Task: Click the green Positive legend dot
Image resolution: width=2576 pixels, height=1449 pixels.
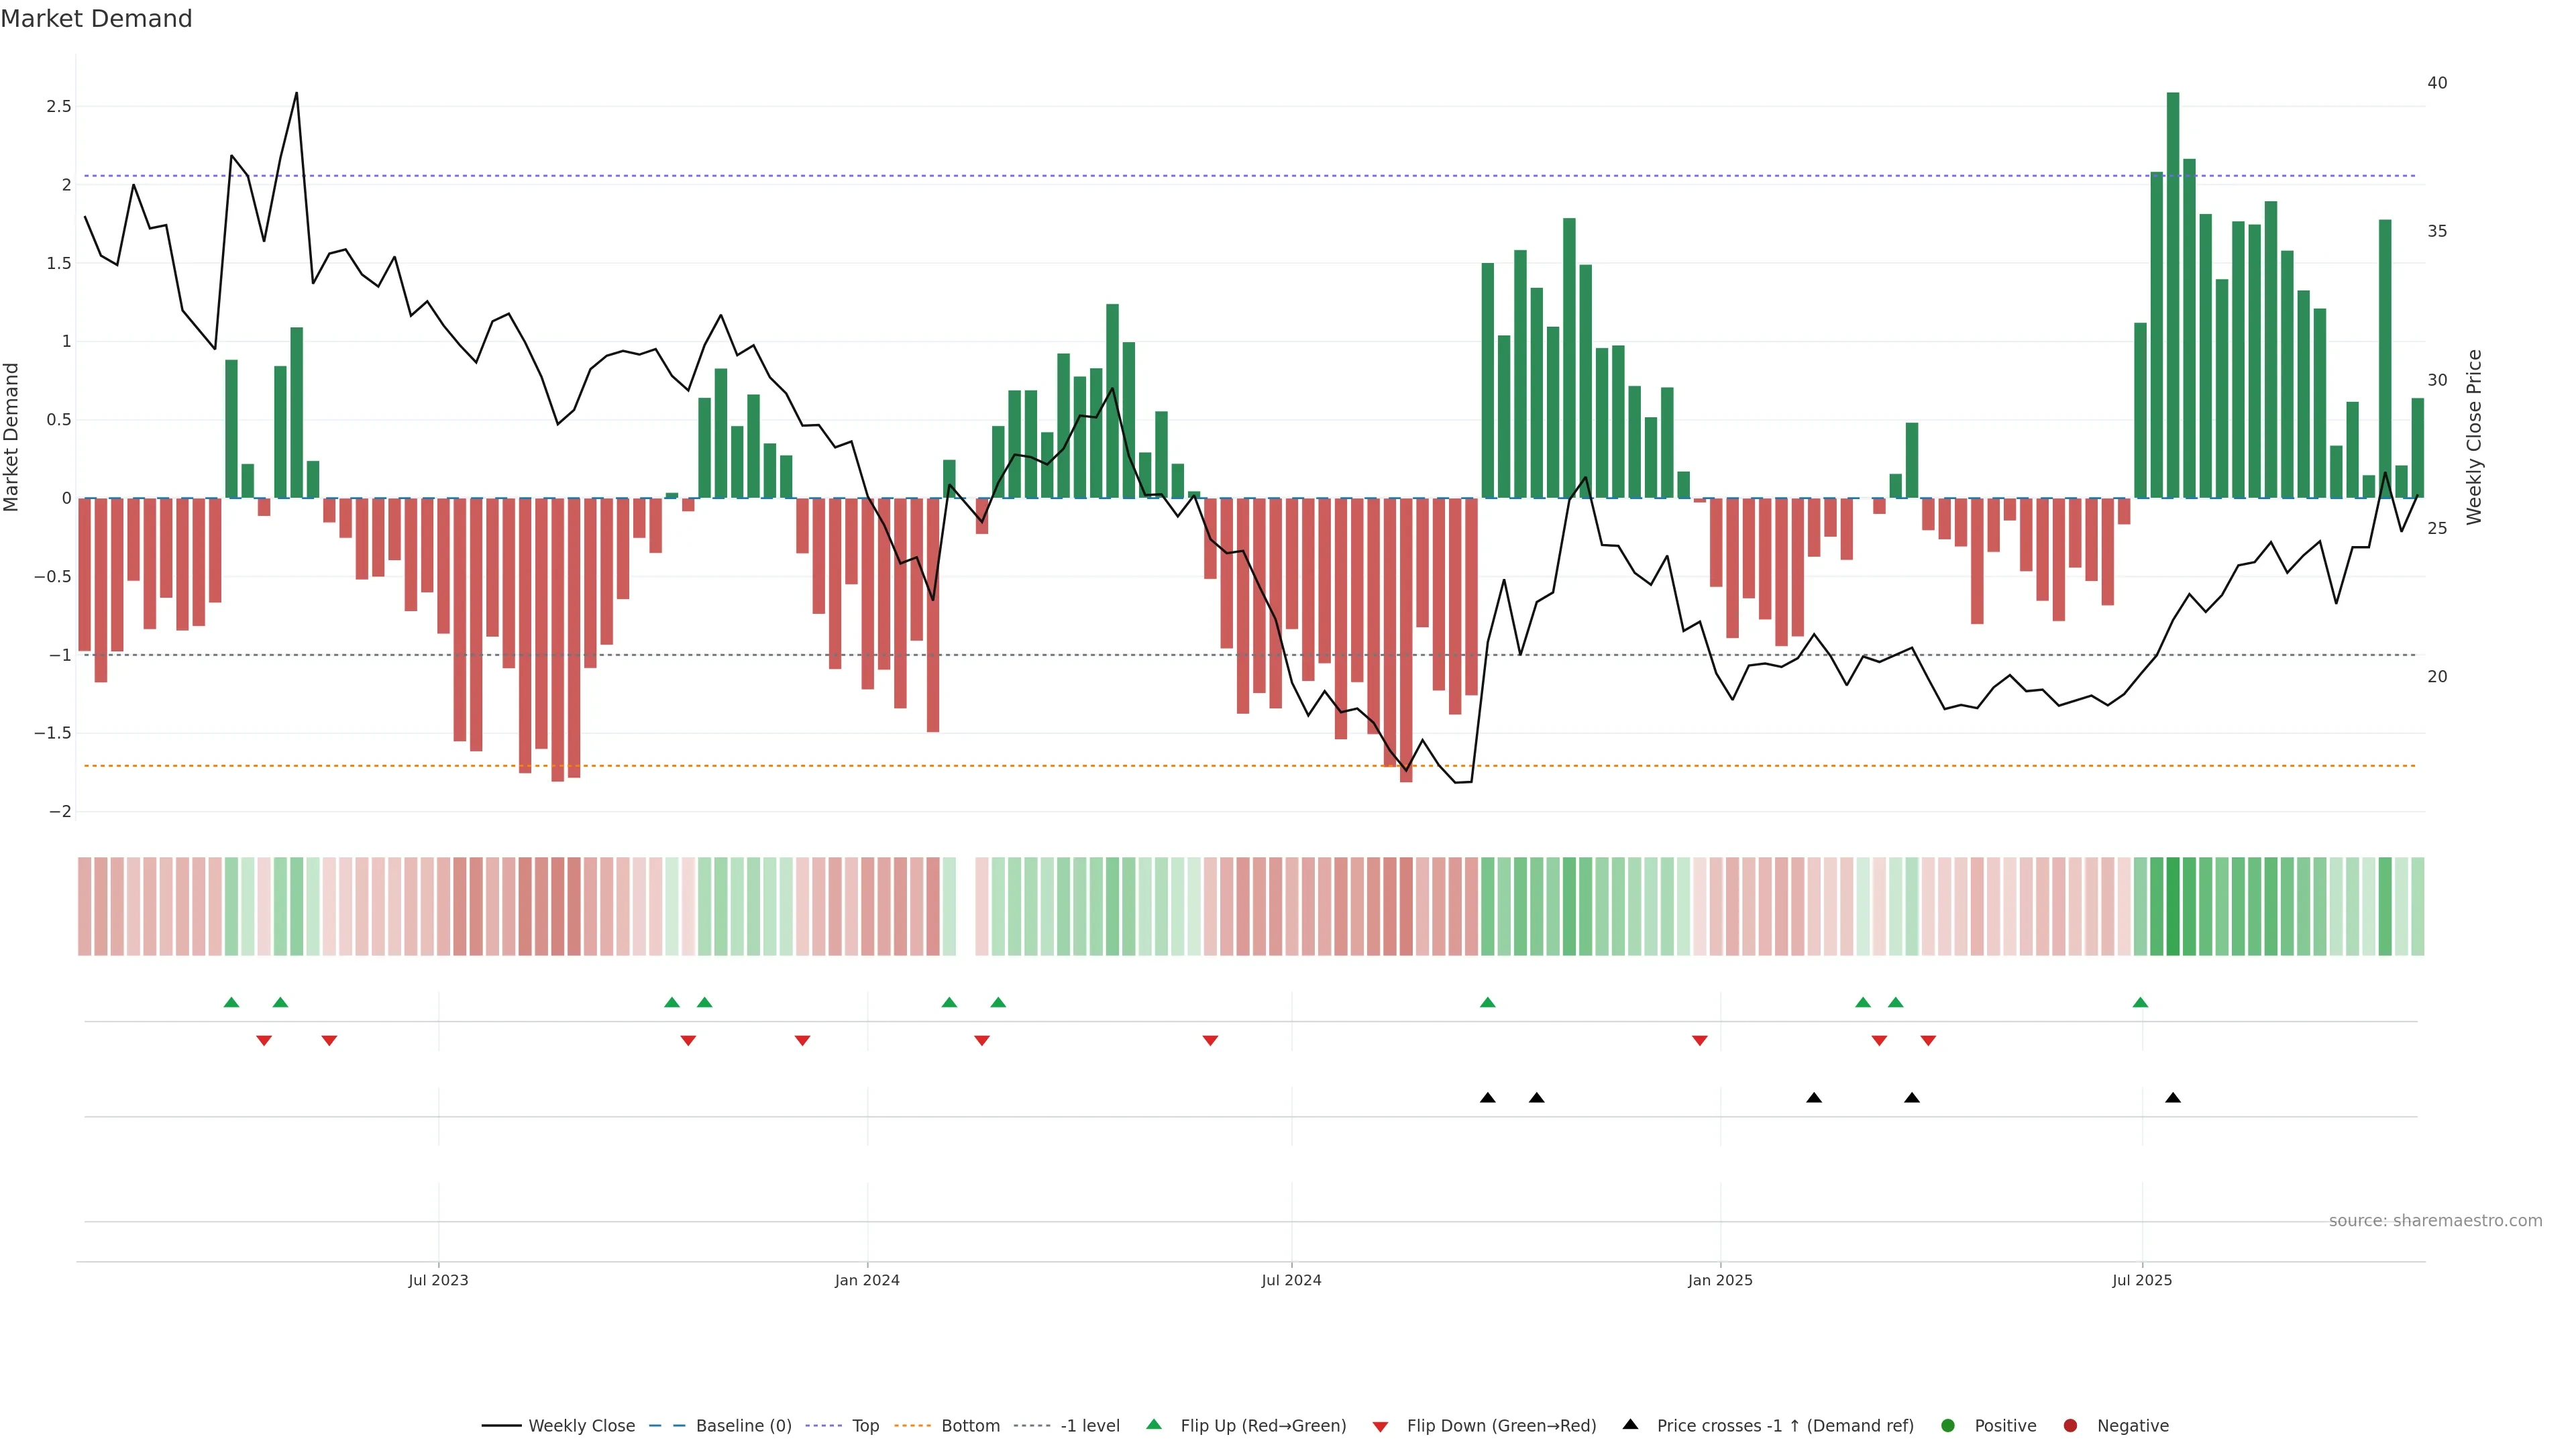Action: coord(1947,1425)
